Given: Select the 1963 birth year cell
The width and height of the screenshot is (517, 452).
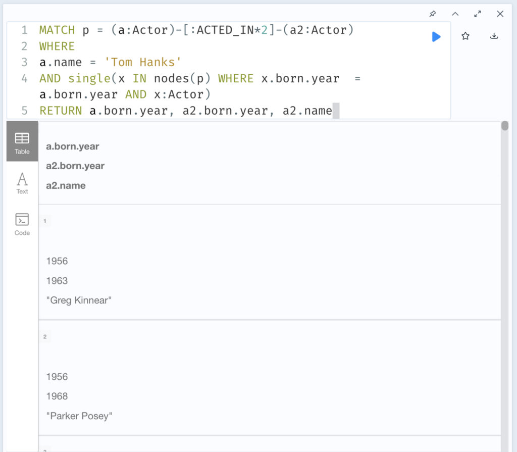Looking at the screenshot, I should [57, 281].
